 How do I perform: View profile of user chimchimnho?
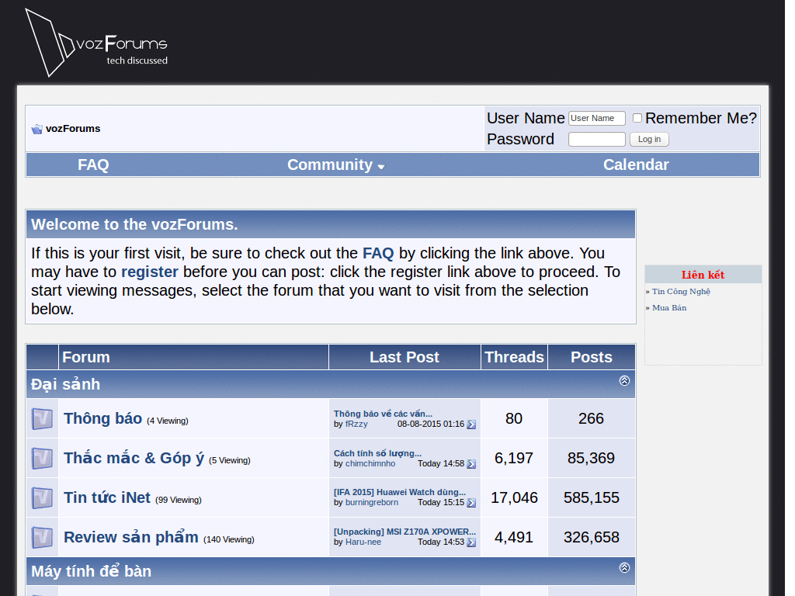click(370, 464)
